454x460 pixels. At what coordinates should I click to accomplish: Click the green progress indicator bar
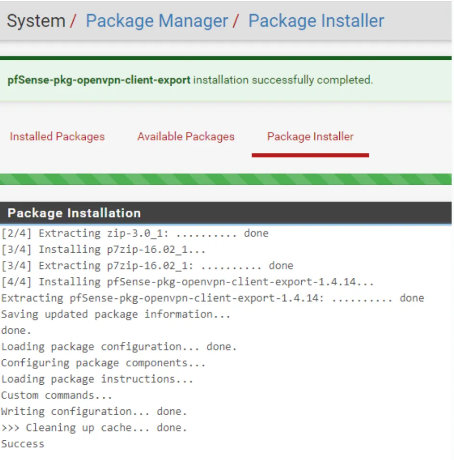pyautogui.click(x=227, y=178)
